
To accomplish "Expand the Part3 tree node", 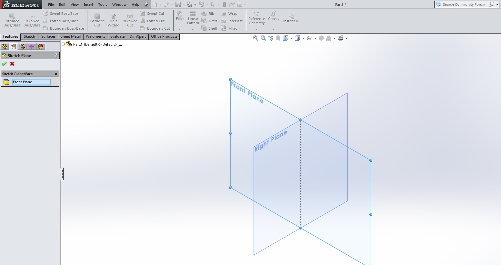I will [63, 44].
